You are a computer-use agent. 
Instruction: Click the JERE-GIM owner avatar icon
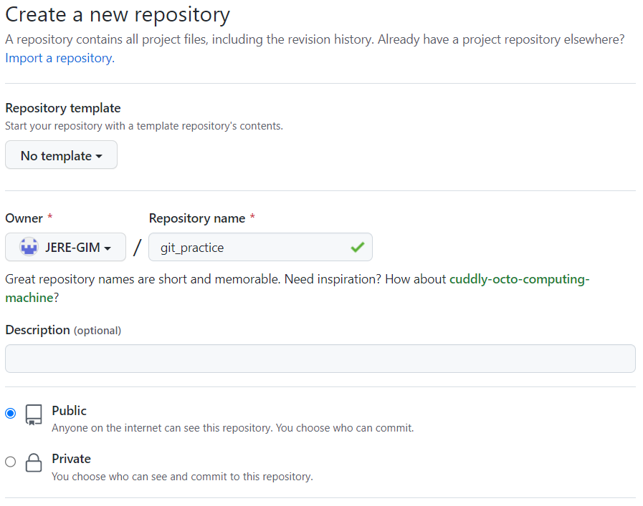pos(29,247)
